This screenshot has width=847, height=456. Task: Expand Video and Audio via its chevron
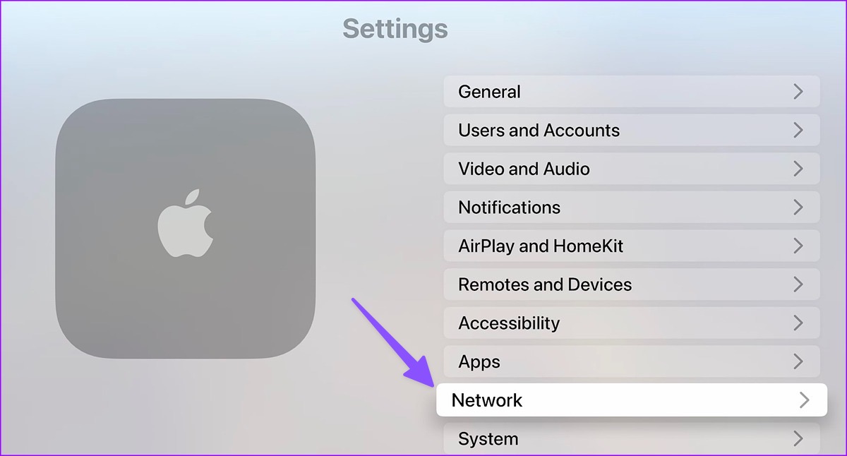798,169
